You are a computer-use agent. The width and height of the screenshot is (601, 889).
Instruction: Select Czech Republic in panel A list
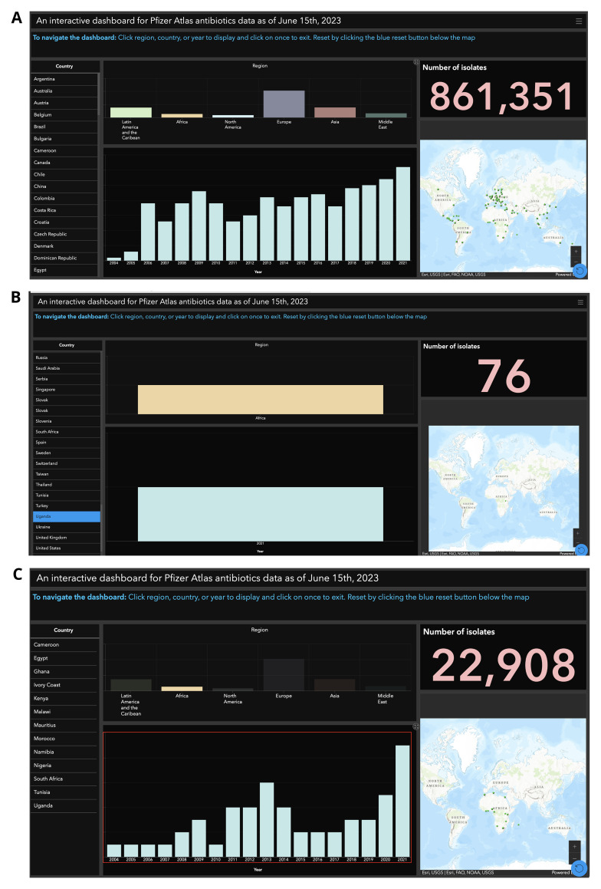(64, 234)
